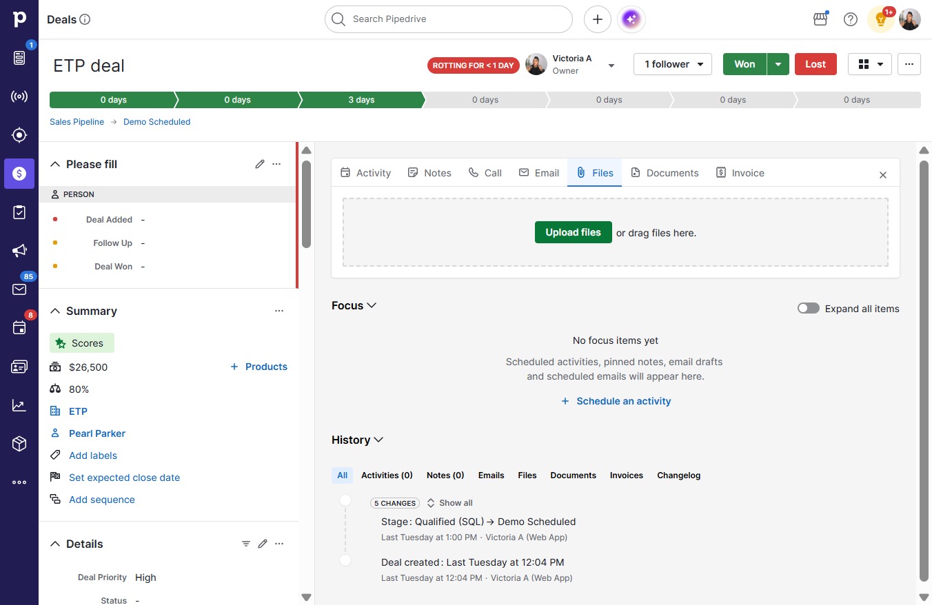Image resolution: width=932 pixels, height=605 pixels.
Task: Select the fourth pipeline stage segment
Action: (485, 100)
